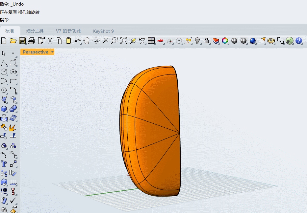Open the circle object snap tool icon

click(179, 41)
